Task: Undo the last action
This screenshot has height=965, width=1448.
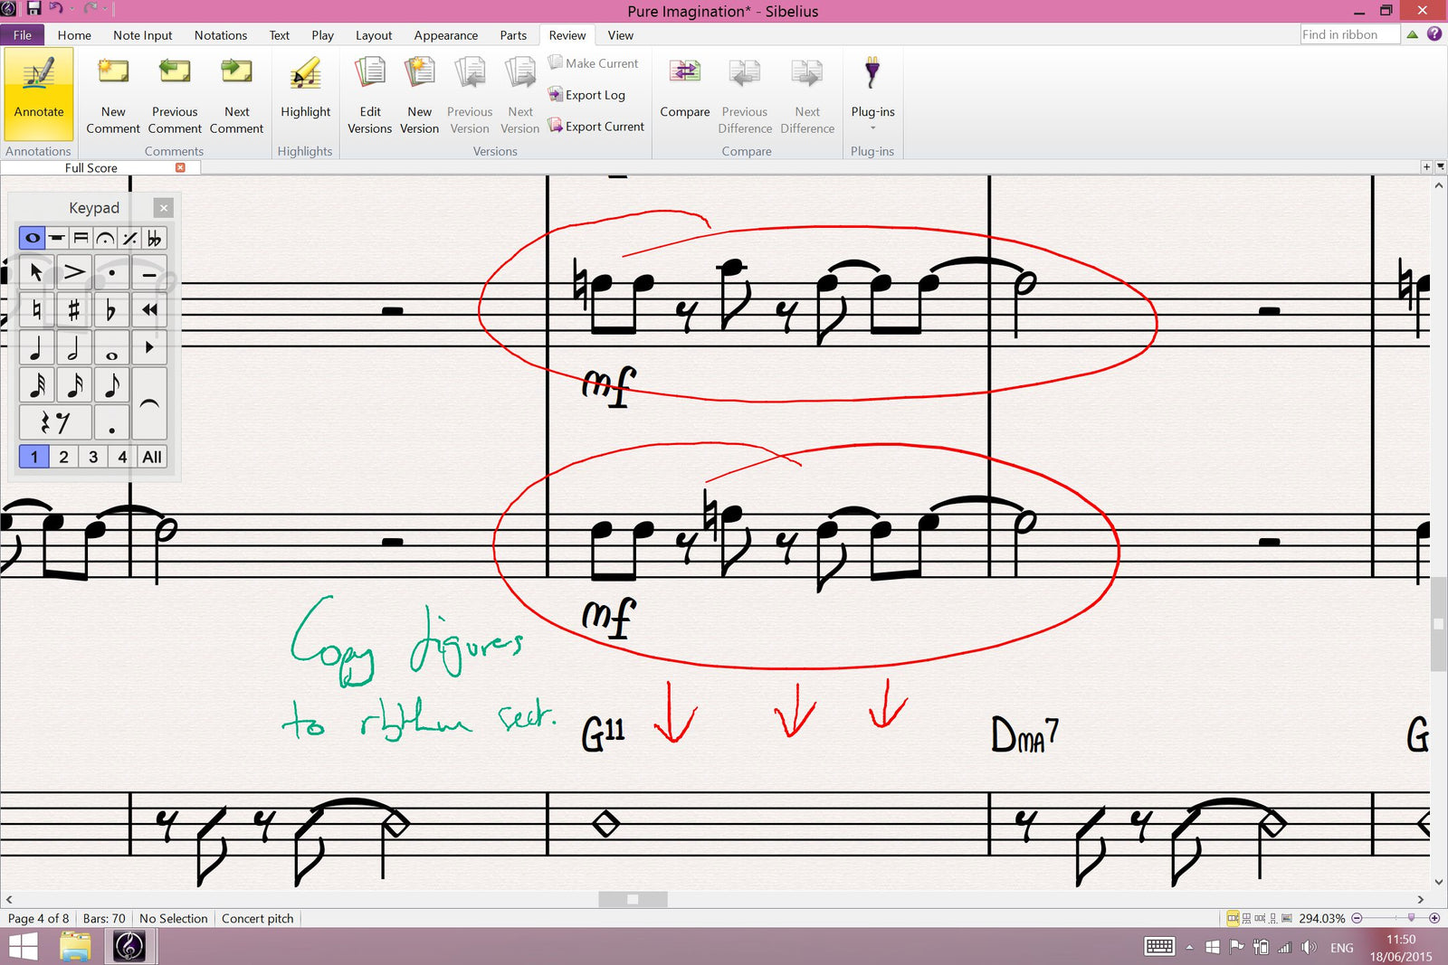Action: coord(56,9)
